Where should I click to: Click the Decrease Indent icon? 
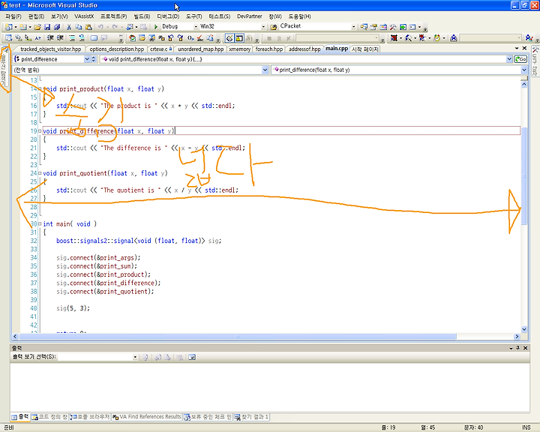click(50, 38)
